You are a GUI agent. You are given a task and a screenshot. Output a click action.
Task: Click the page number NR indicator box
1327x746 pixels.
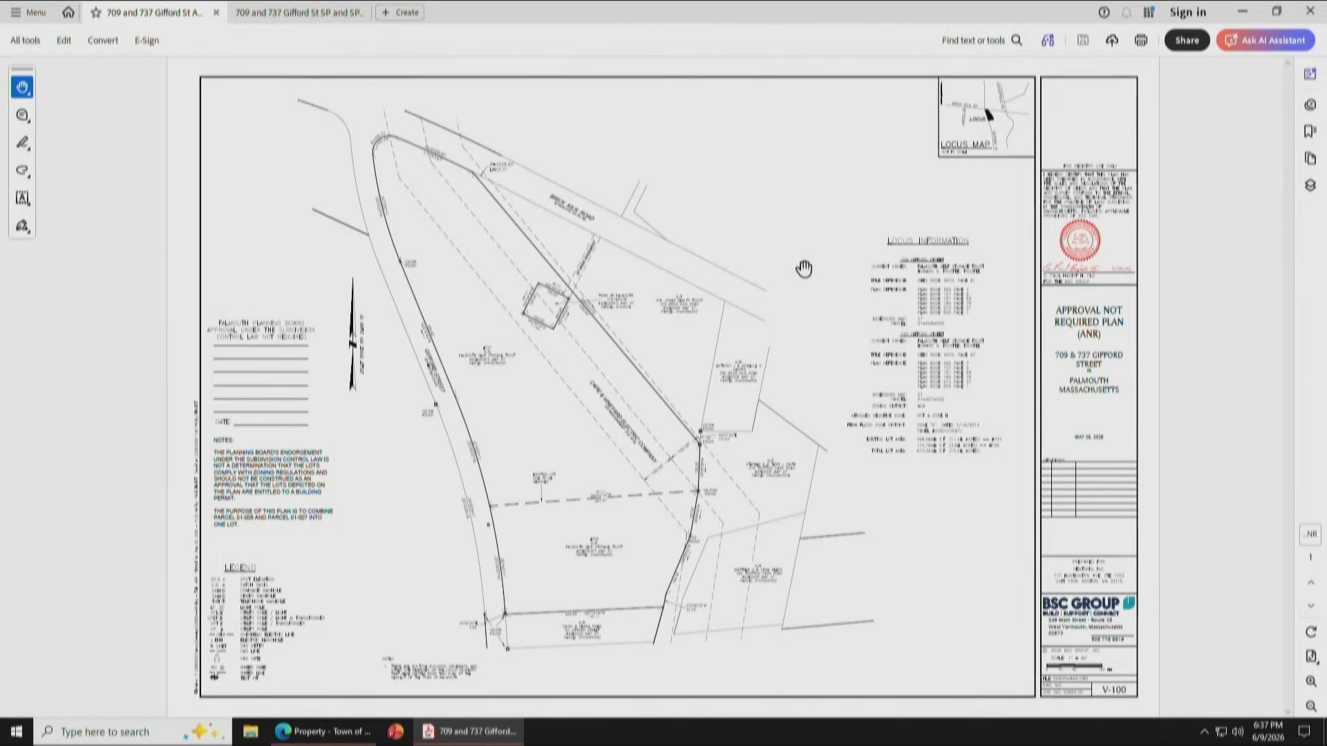pyautogui.click(x=1310, y=534)
